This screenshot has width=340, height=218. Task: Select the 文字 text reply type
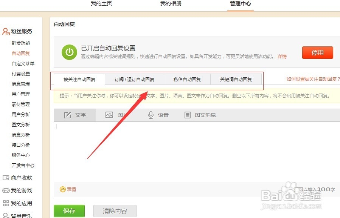76,115
